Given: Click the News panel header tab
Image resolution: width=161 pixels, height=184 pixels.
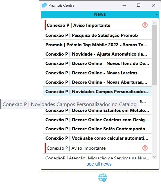Looking at the screenshot, I should coord(100,15).
